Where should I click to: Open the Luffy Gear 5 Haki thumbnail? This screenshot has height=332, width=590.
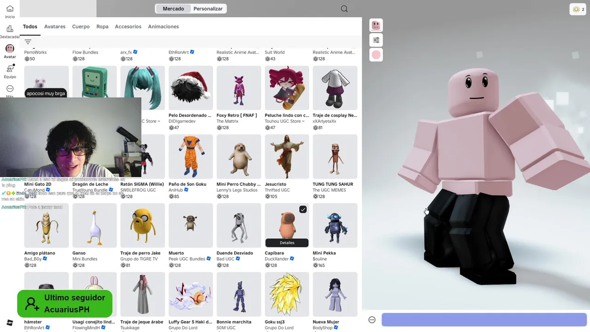click(x=191, y=294)
